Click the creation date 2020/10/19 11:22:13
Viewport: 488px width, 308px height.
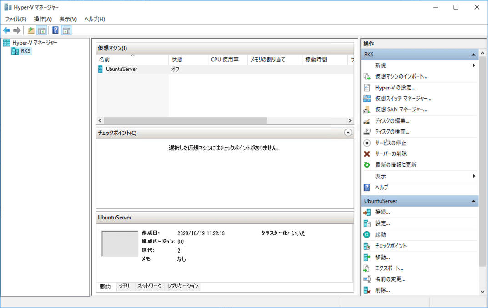pos(201,233)
